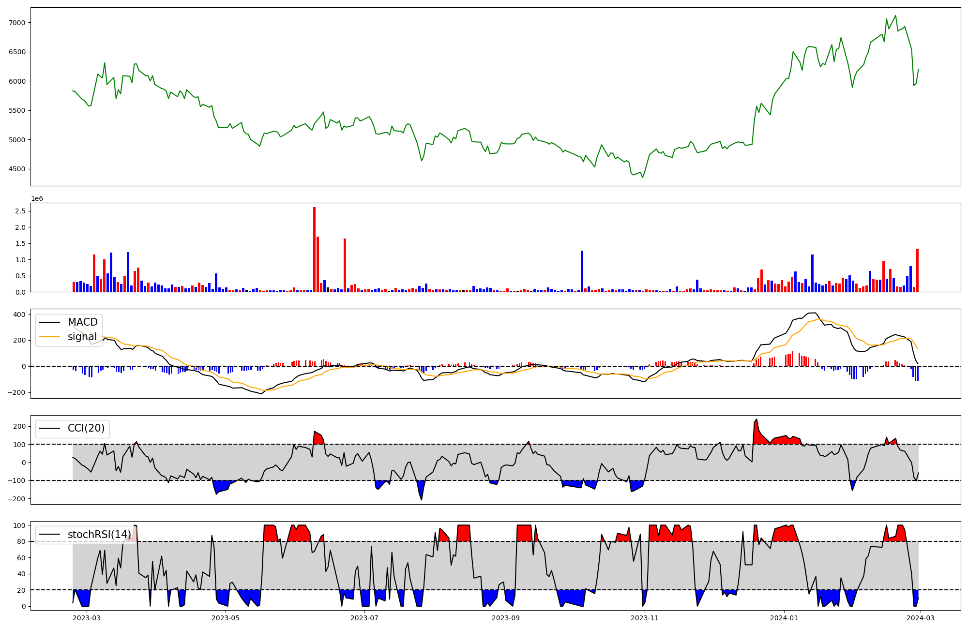Click the MACD legend entry

(82, 322)
